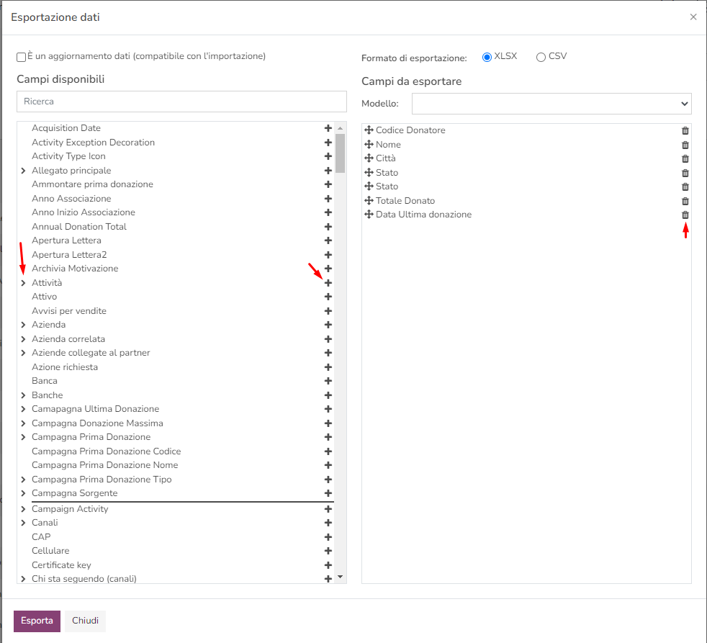Open the Modello dropdown

[x=551, y=104]
